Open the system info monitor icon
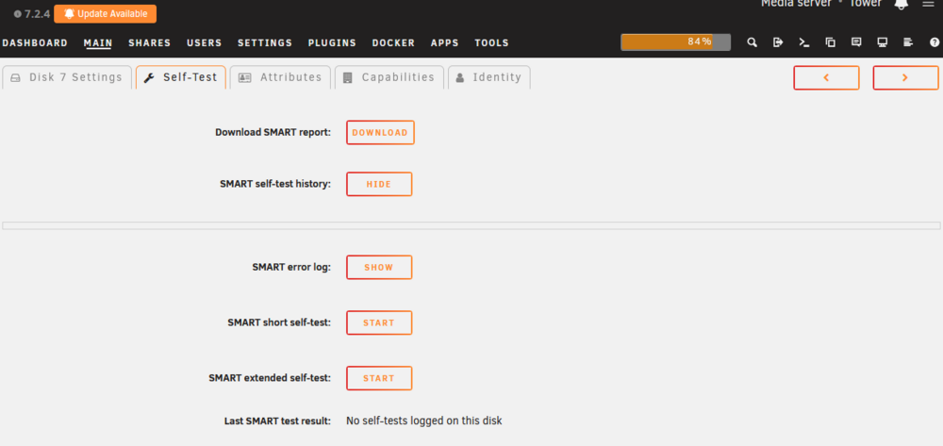Image resolution: width=943 pixels, height=446 pixels. 883,42
